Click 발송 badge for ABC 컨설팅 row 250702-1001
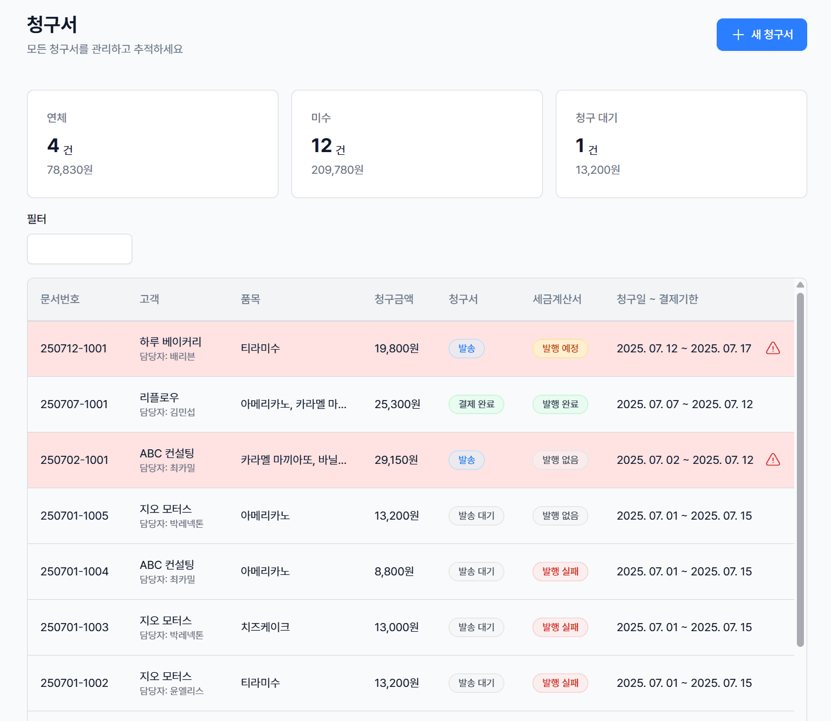 (x=466, y=460)
